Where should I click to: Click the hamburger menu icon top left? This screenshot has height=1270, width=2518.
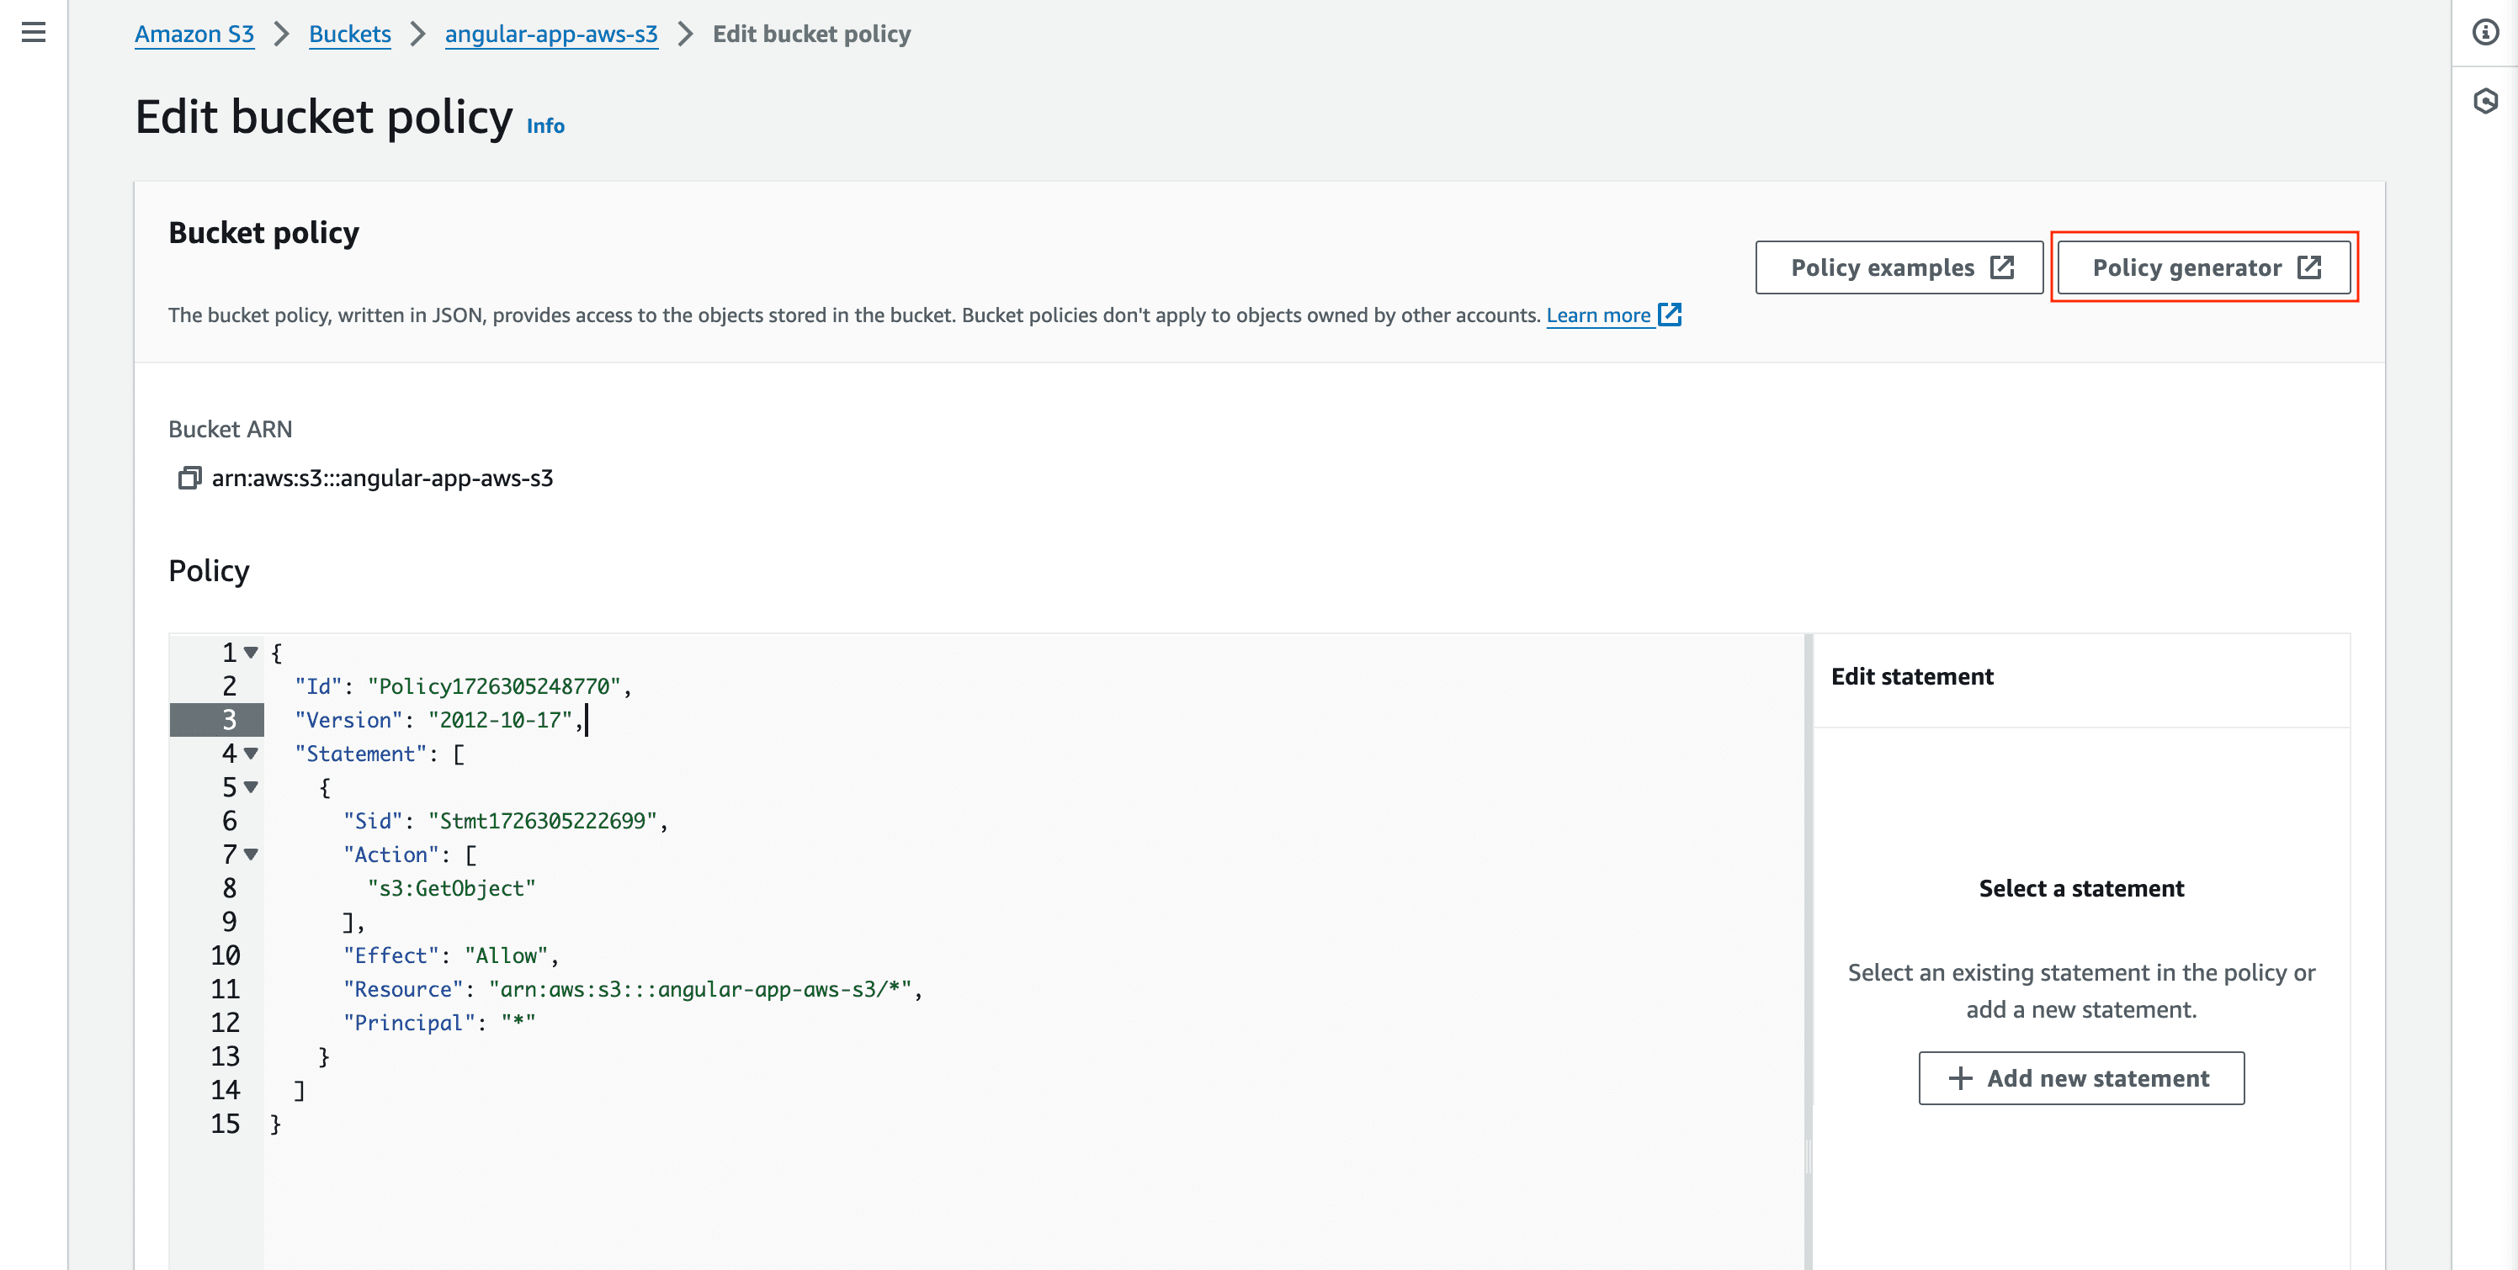[33, 33]
